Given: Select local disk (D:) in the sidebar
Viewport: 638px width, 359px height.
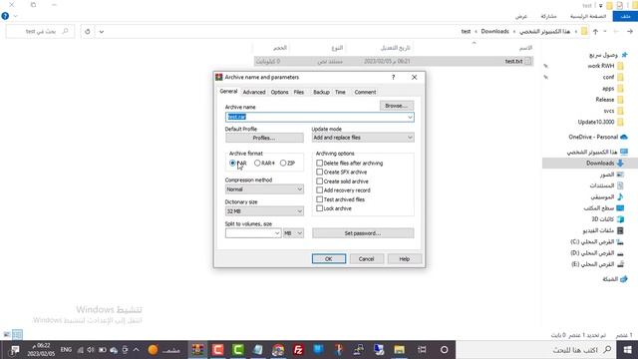Looking at the screenshot, I should 597,252.
